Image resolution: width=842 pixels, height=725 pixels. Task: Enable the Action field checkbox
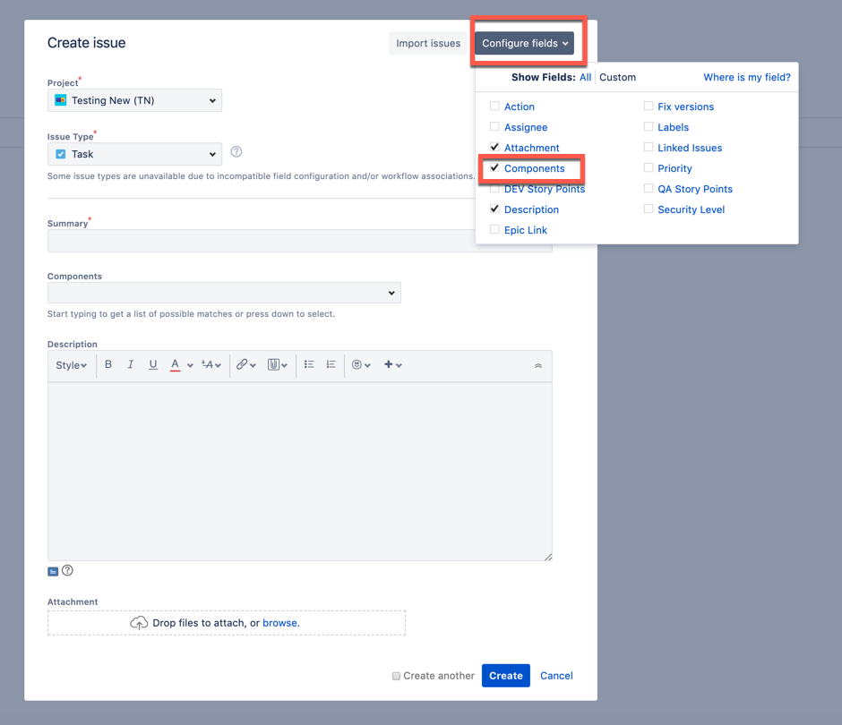point(494,106)
